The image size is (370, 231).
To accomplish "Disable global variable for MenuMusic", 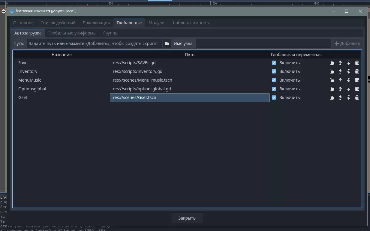I will (274, 80).
